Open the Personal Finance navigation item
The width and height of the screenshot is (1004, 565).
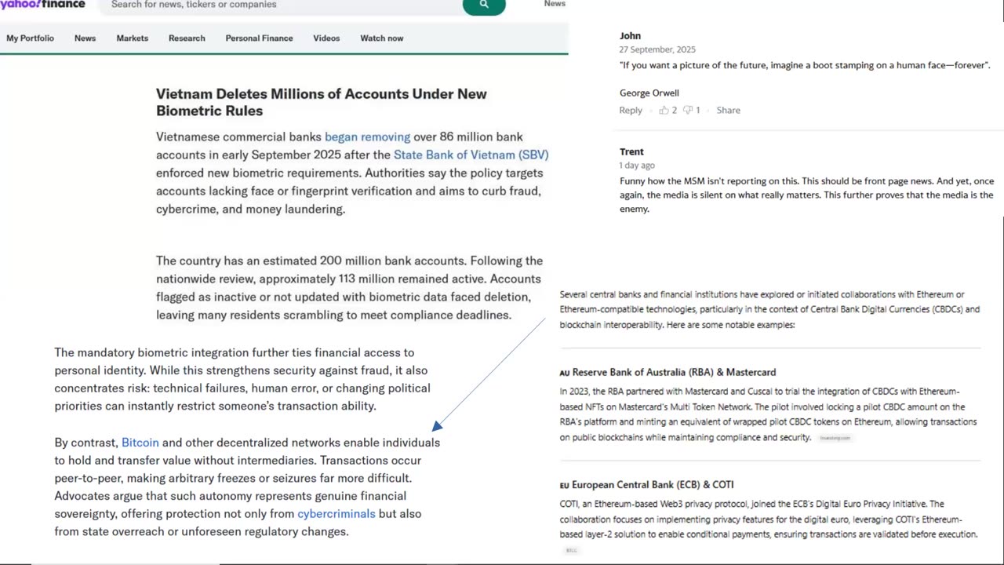[x=259, y=38]
